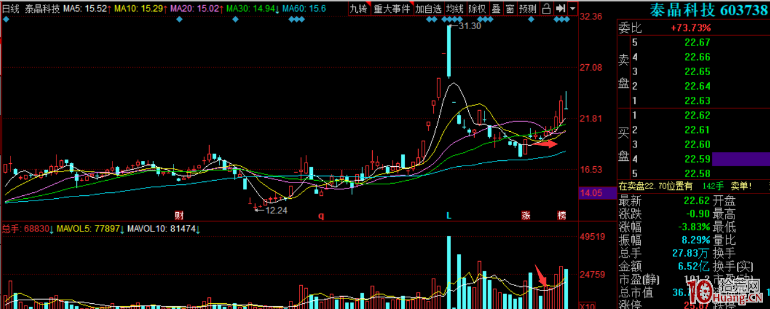Click the 泰晶科技 603738 stock title
The width and height of the screenshot is (770, 309).
coord(710,9)
